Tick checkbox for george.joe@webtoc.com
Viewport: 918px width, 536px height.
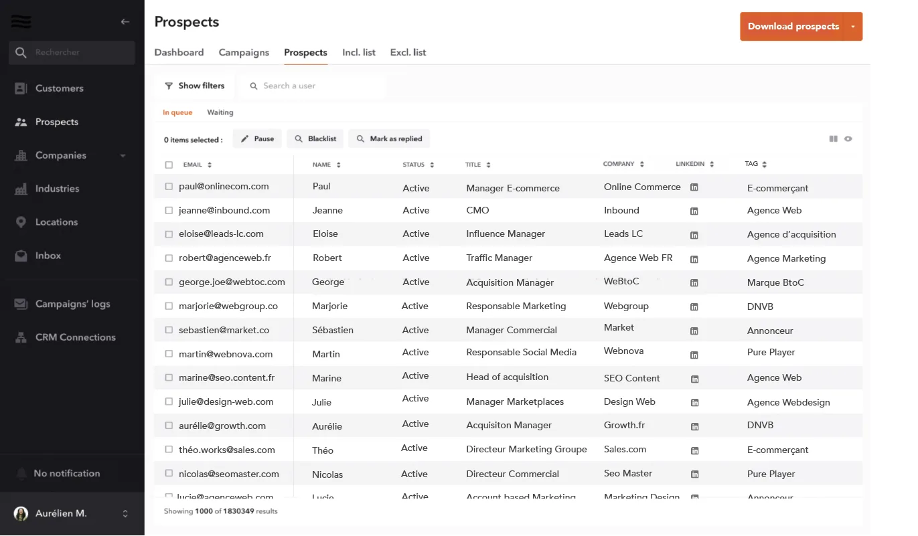pyautogui.click(x=169, y=282)
